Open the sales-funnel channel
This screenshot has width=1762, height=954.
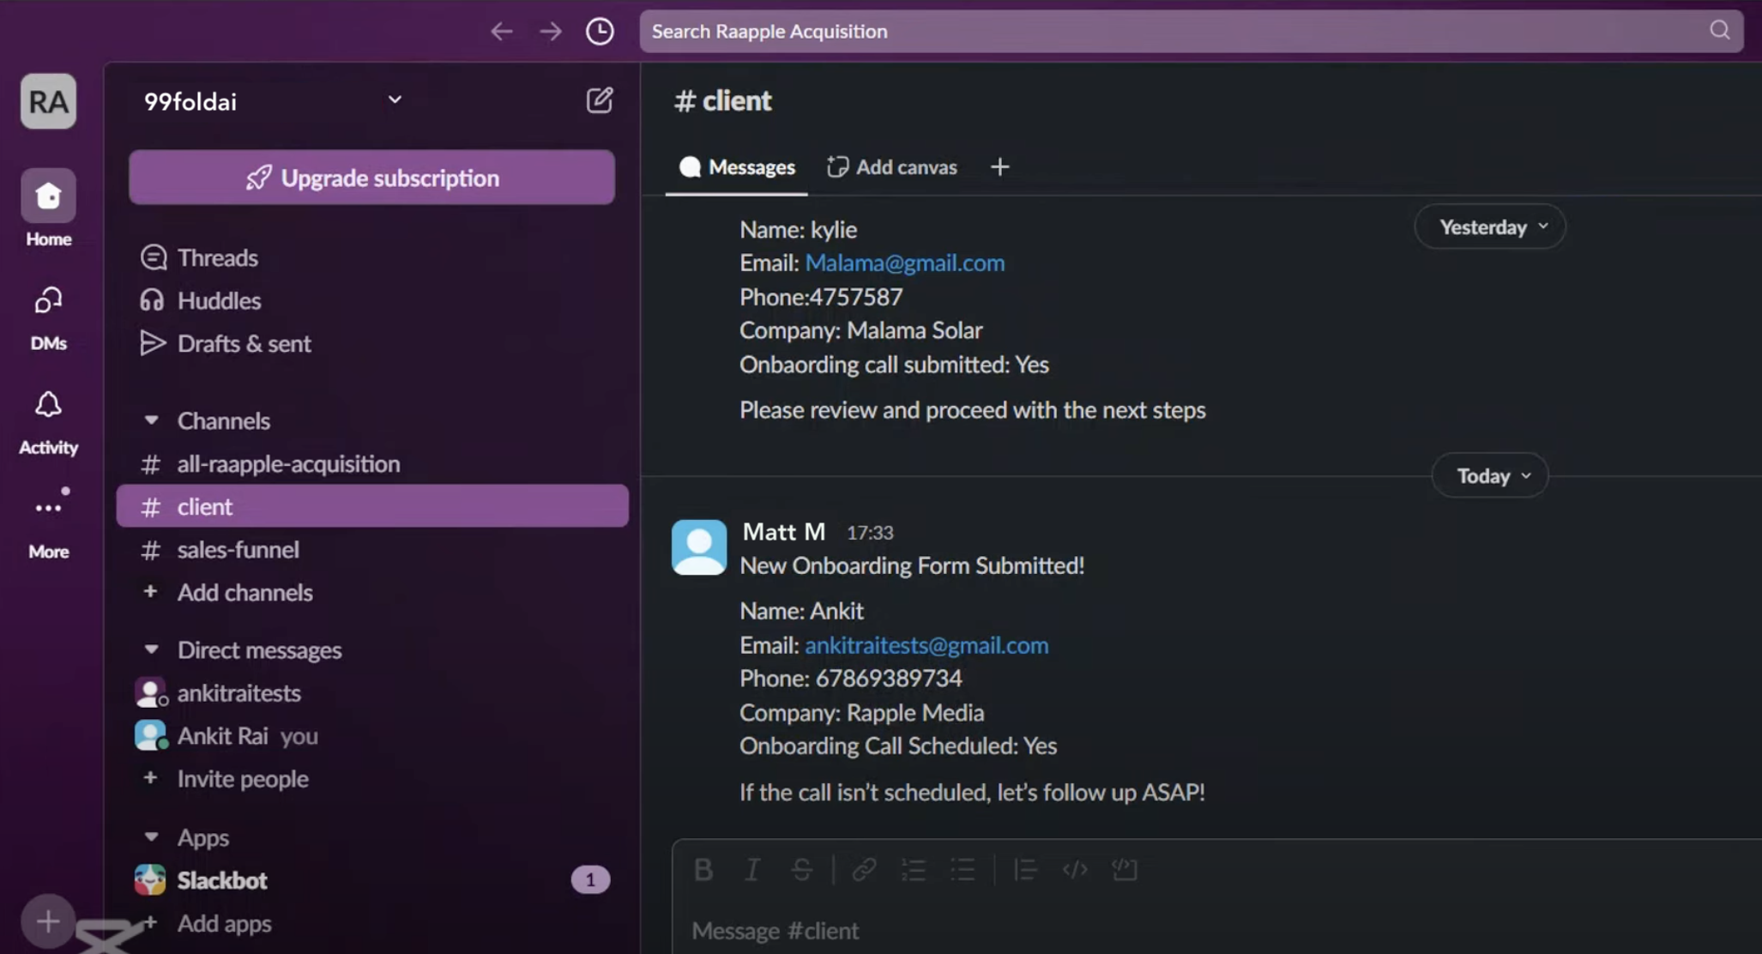click(372, 549)
